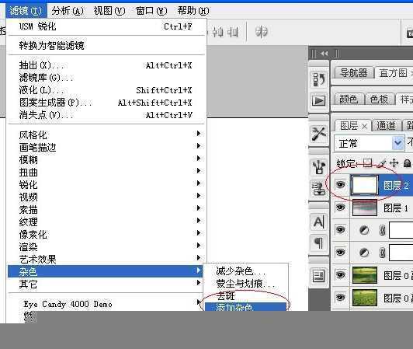Close the 图层 tab with x
The image size is (413, 349).
pos(365,127)
